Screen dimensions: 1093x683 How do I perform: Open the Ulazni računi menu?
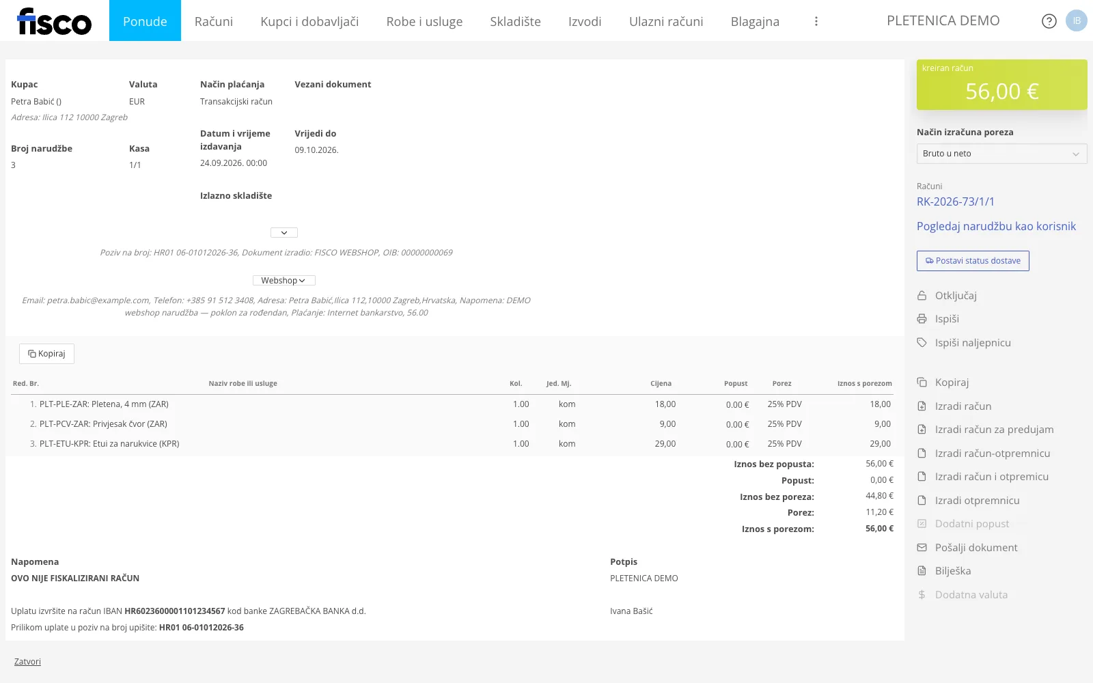666,21
